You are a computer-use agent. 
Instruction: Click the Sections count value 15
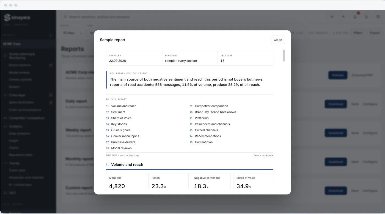click(222, 61)
